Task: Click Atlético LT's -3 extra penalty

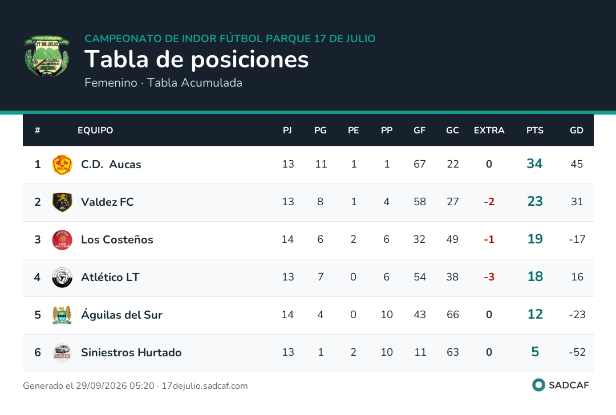Action: pos(489,277)
